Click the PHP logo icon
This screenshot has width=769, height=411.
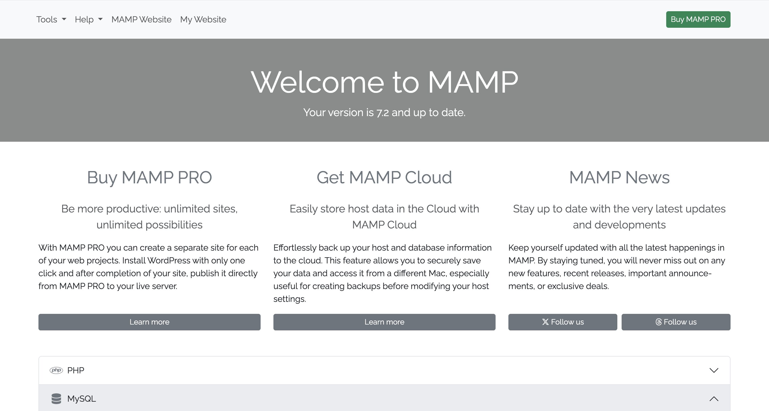tap(56, 370)
